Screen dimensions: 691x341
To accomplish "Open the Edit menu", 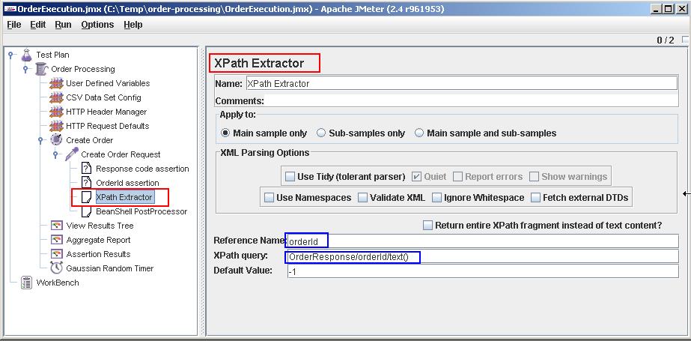I will (x=38, y=25).
